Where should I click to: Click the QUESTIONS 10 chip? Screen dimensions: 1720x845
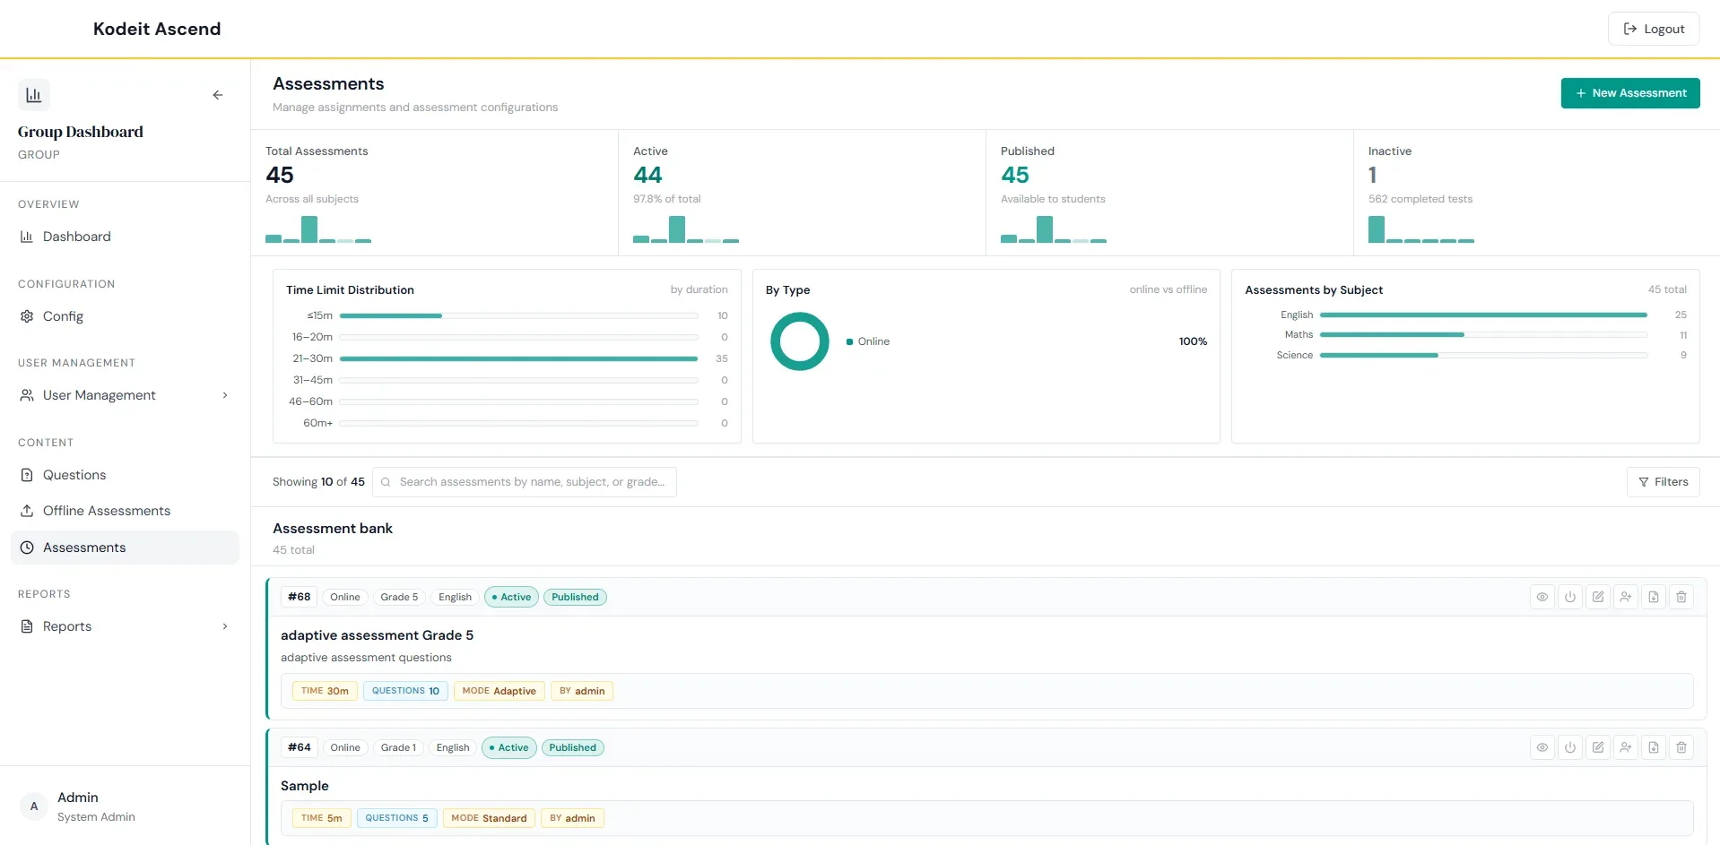tap(405, 691)
